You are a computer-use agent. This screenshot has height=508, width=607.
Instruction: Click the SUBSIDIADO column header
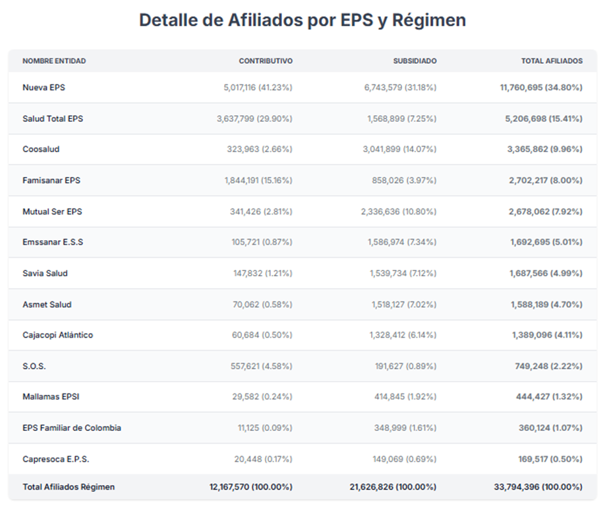415,61
